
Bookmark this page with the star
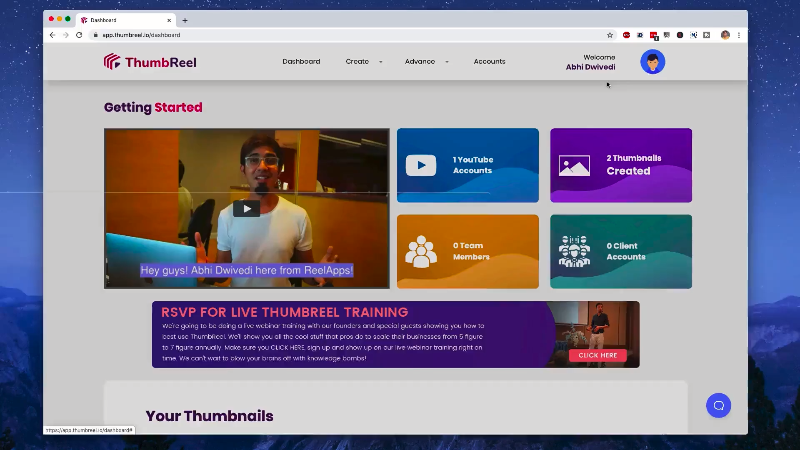click(610, 35)
